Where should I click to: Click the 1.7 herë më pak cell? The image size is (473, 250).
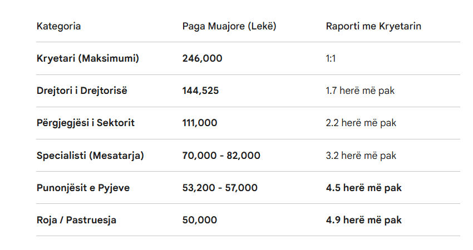[360, 91]
